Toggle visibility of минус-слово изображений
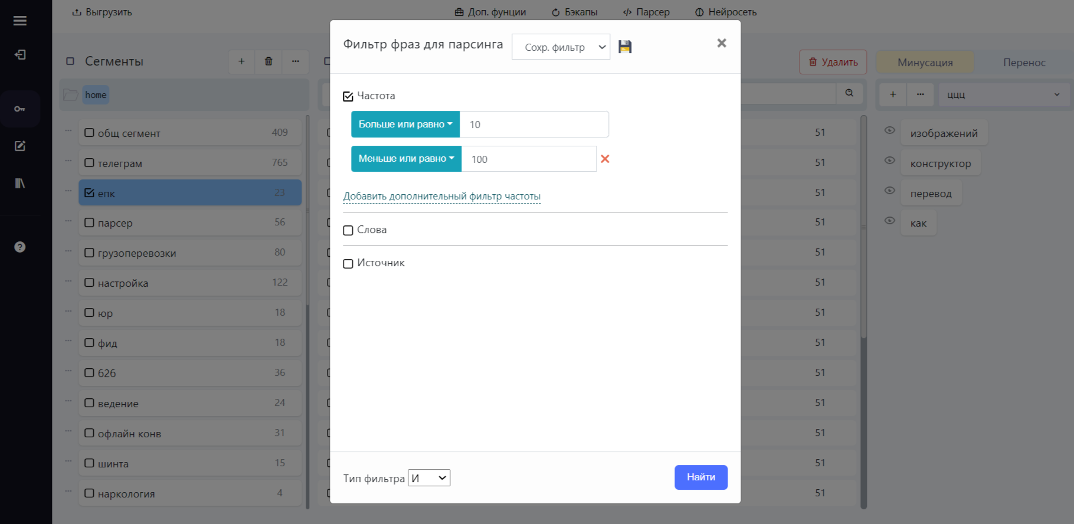 point(890,130)
